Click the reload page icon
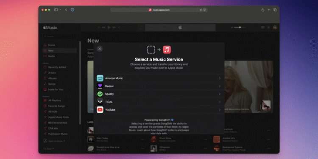This screenshot has height=159, width=318. [x=201, y=10]
